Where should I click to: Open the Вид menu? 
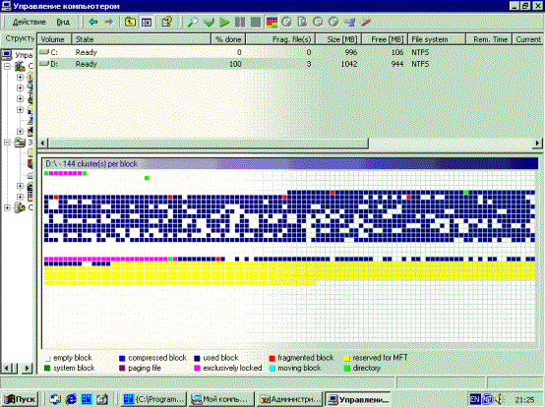[63, 23]
